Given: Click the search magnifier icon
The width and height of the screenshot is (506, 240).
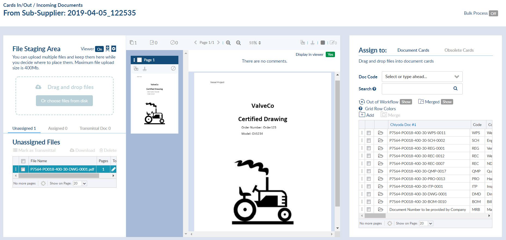Looking at the screenshot, I should [x=455, y=88].
